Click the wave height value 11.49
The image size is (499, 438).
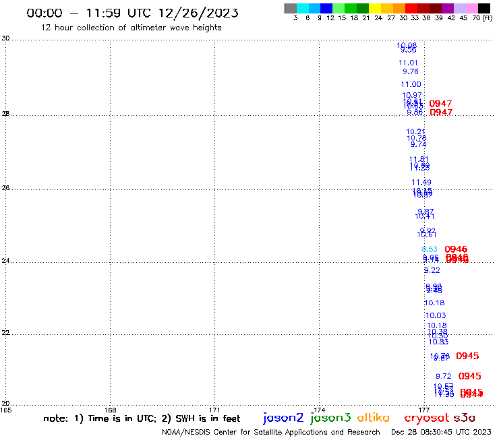421,182
